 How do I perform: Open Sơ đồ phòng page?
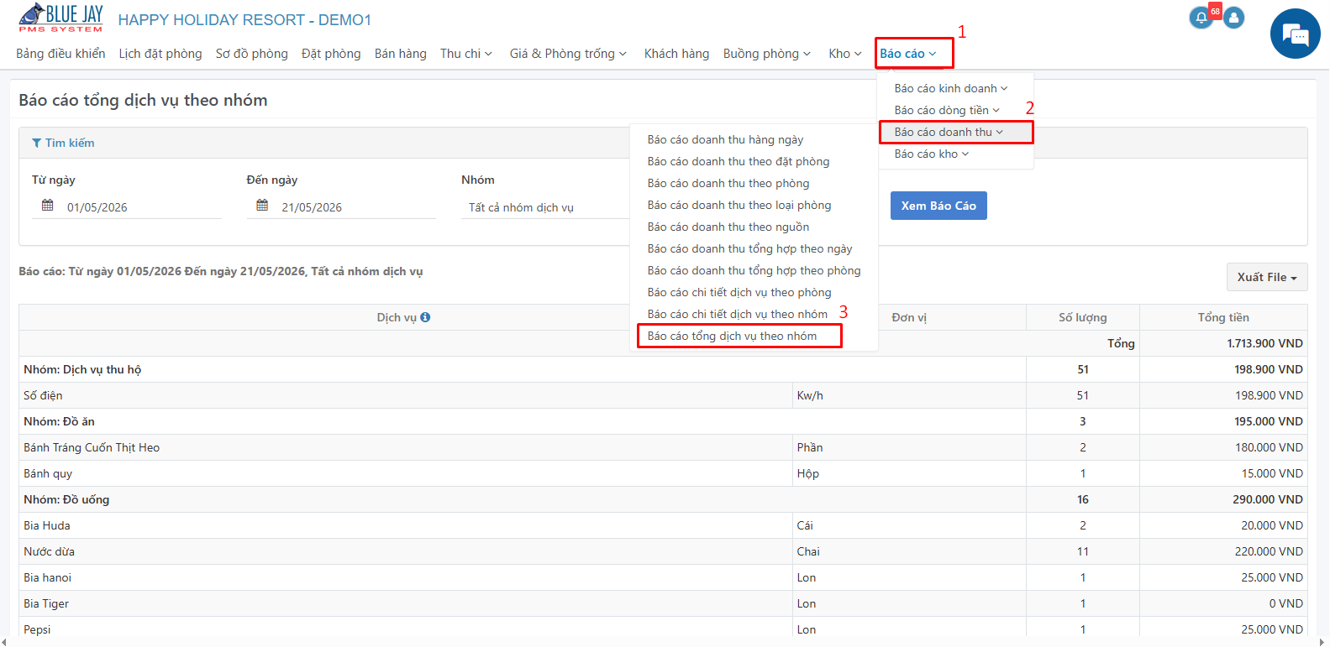point(251,54)
